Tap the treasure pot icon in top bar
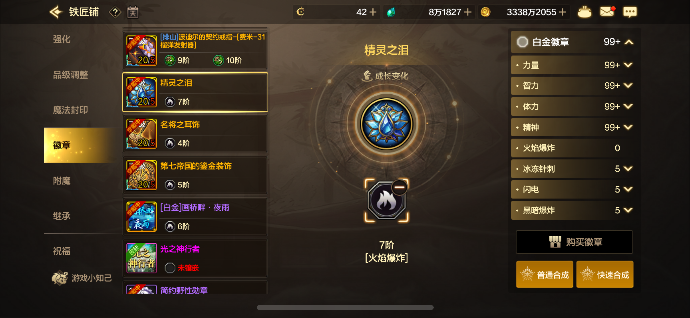Image resolution: width=690 pixels, height=318 pixels. (x=584, y=12)
